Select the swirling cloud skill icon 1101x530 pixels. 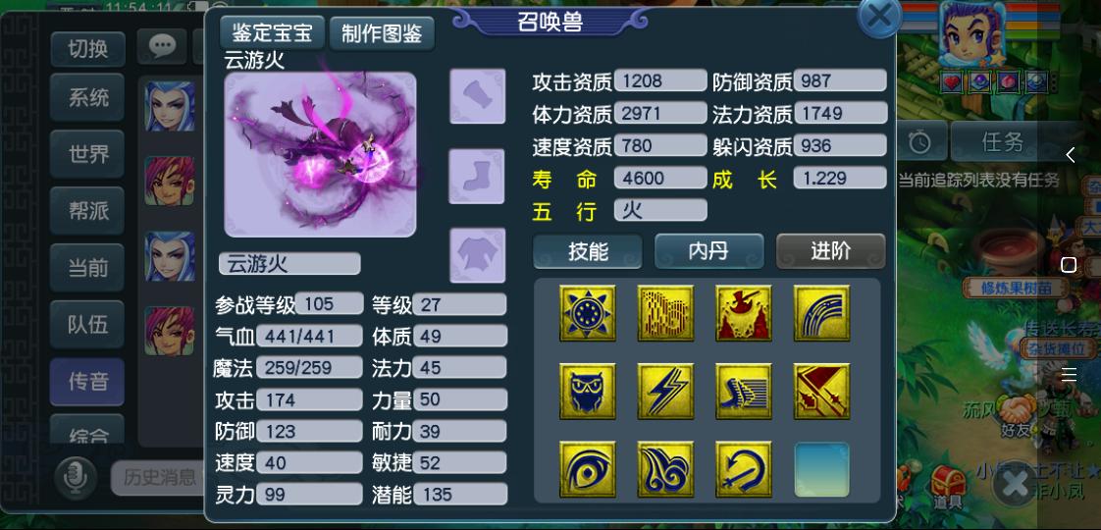click(665, 469)
